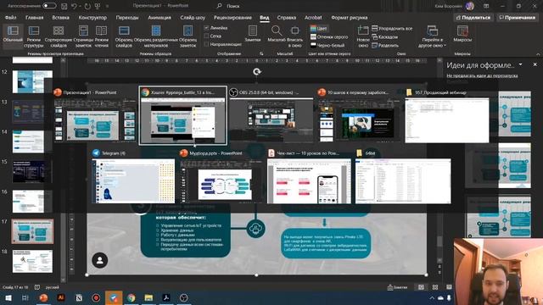Open the Макросы macros button

pos(462,34)
